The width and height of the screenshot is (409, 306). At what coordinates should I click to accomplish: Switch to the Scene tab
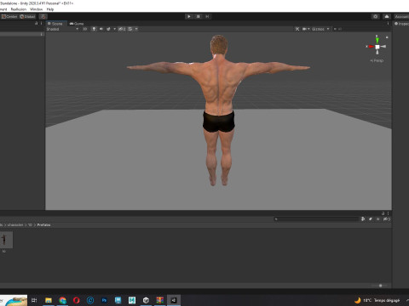[x=55, y=24]
